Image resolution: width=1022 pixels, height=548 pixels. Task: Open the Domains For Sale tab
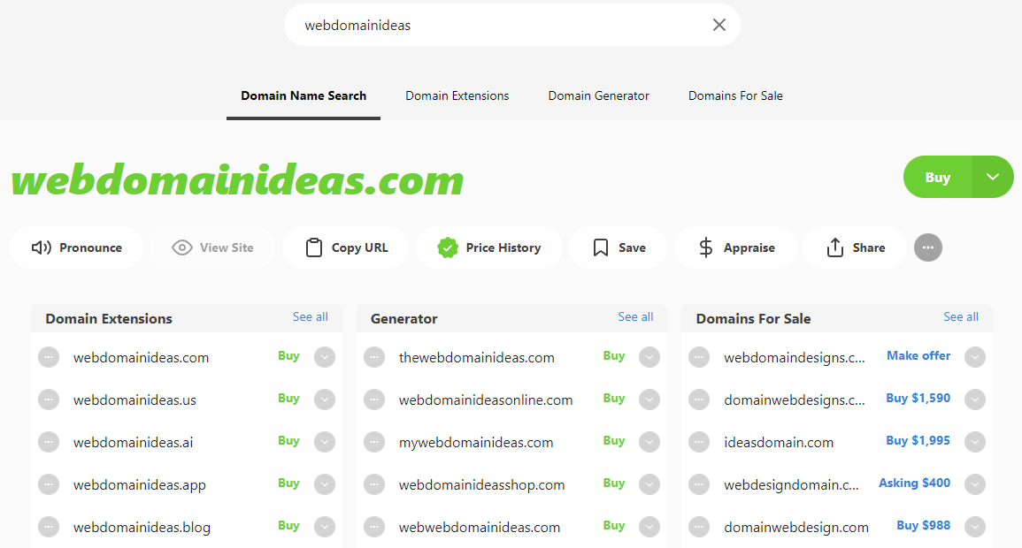coord(735,95)
